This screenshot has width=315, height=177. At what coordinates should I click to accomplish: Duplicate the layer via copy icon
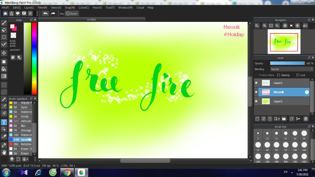click(292, 119)
